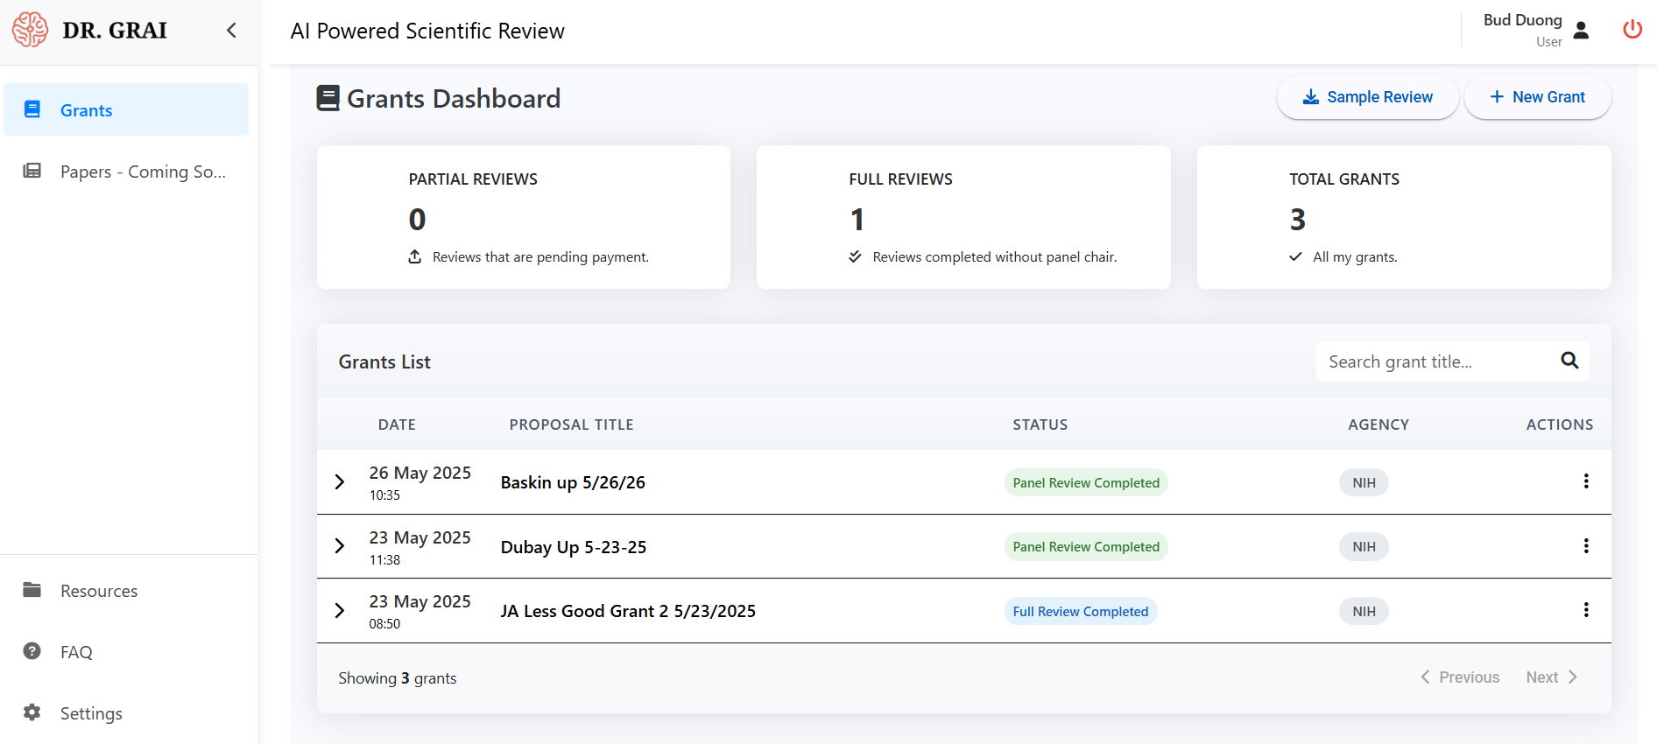
Task: Click the Sample Review button
Action: (1367, 97)
